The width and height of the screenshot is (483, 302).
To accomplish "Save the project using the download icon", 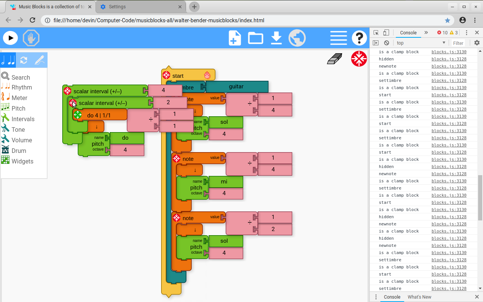I will (x=276, y=38).
